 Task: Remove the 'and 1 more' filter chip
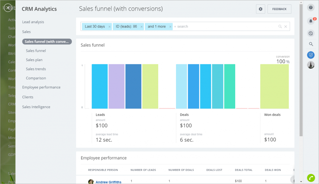coord(170,27)
